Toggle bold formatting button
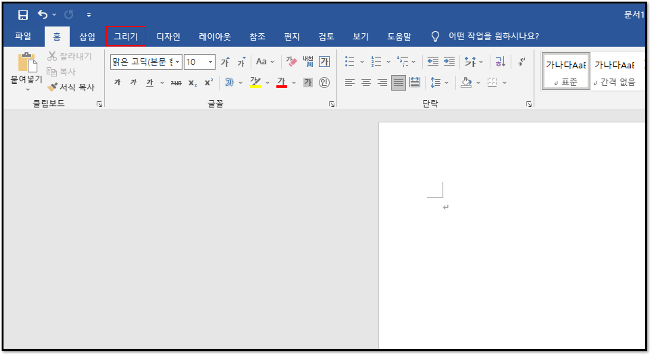The image size is (651, 355). [x=117, y=82]
